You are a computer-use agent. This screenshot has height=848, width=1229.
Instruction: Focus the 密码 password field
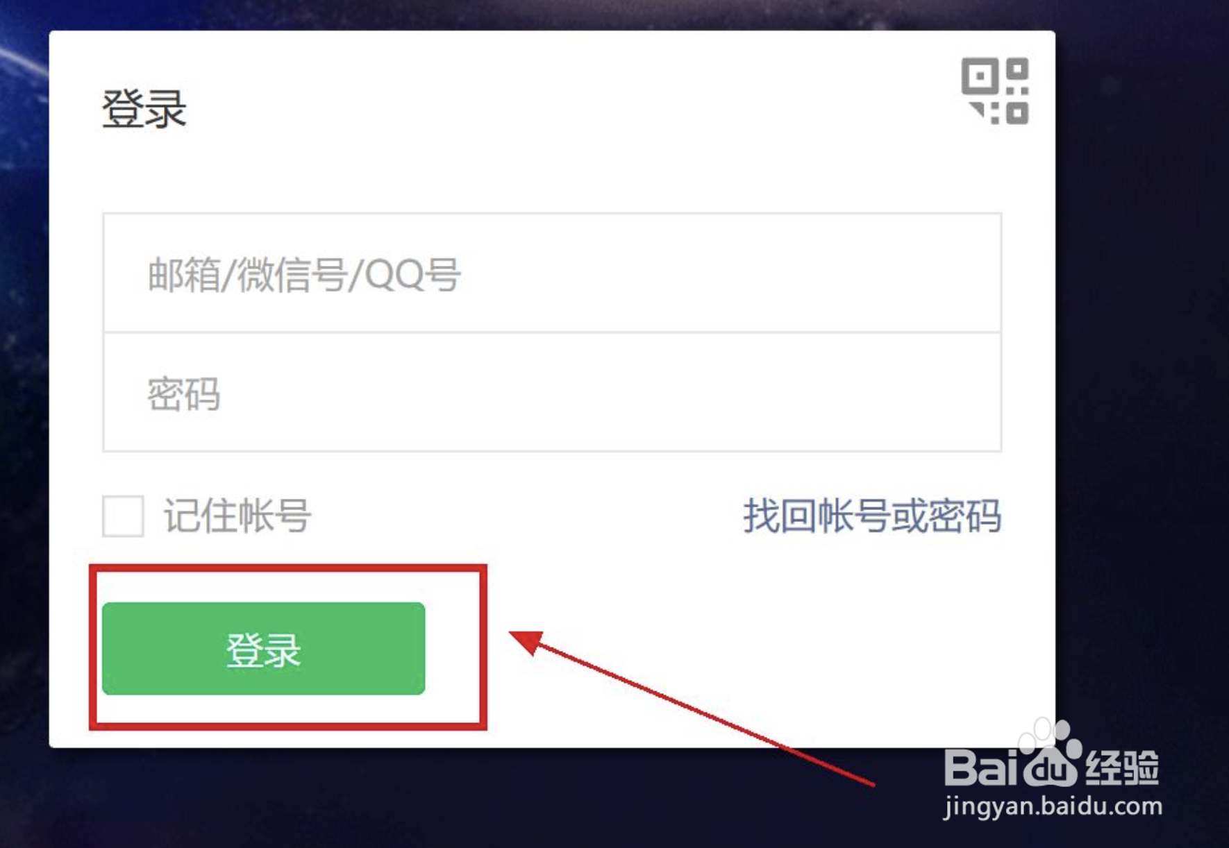[552, 392]
